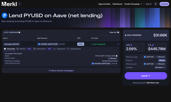Click the How to? help icon
This screenshot has height=102, width=171.
(x=118, y=32)
